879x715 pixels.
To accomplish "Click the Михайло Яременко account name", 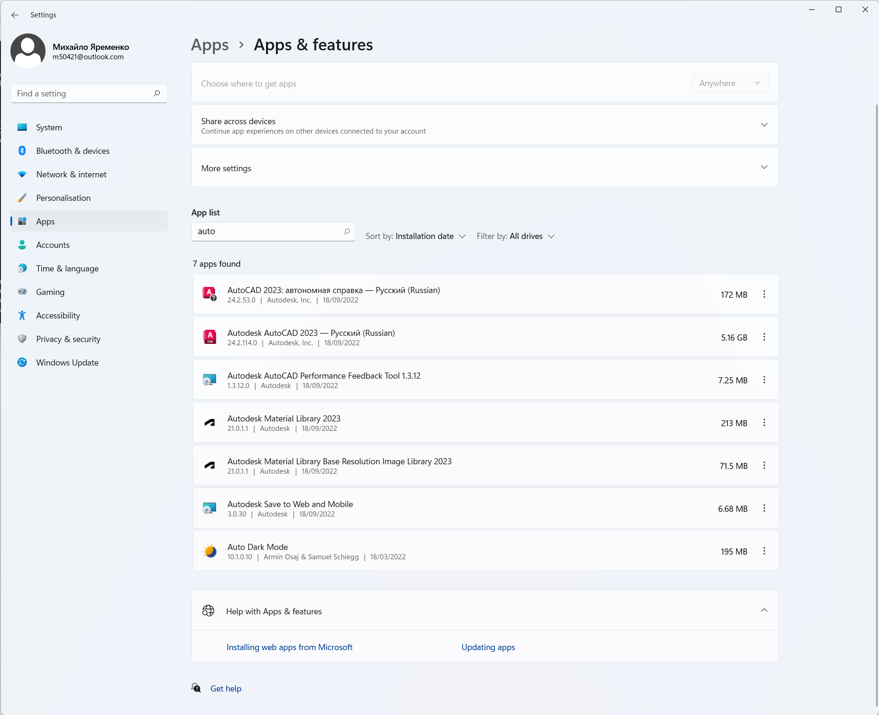I will (91, 47).
